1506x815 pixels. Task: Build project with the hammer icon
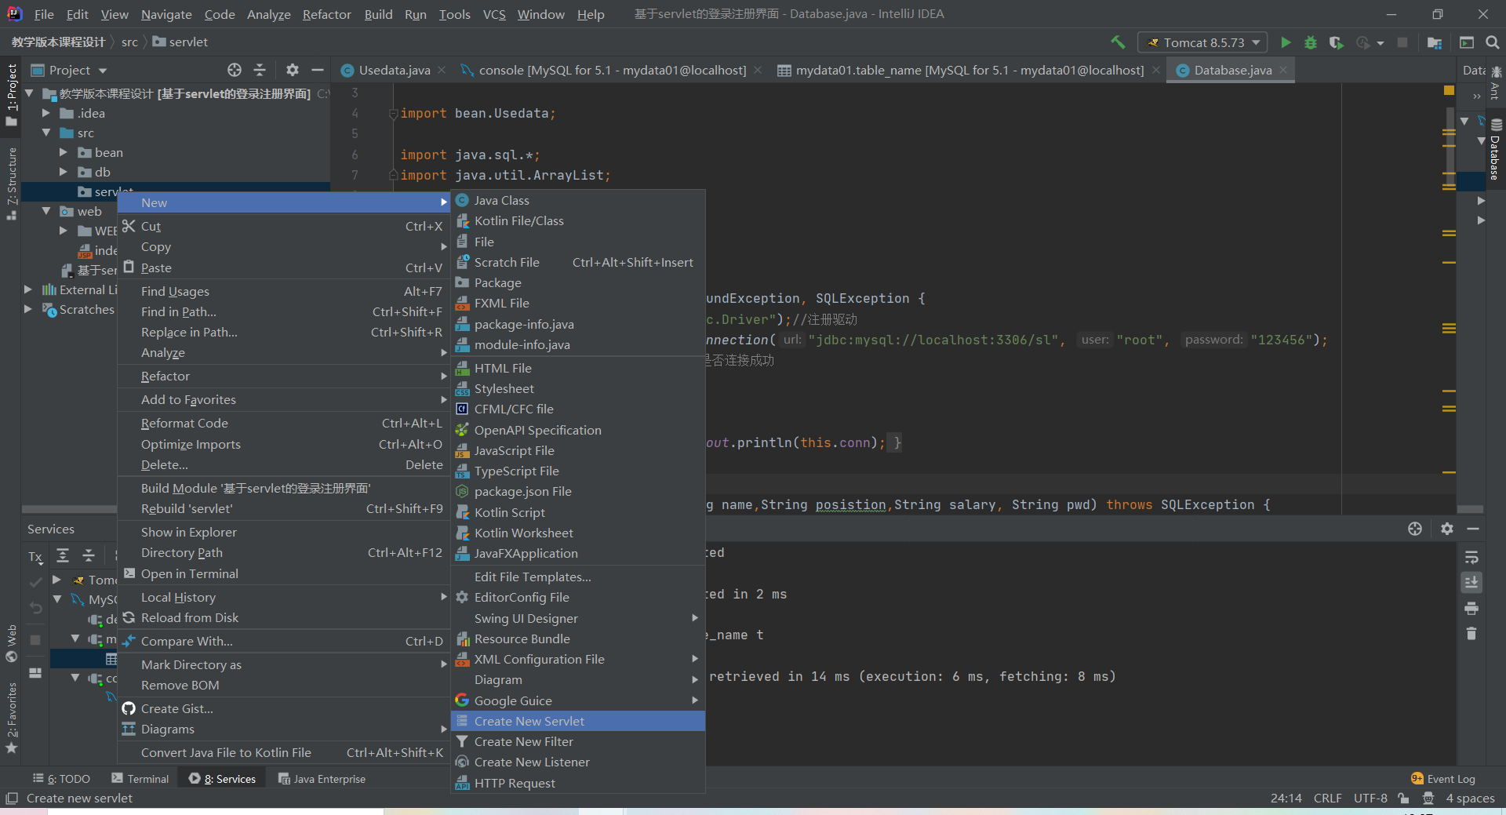[1118, 42]
